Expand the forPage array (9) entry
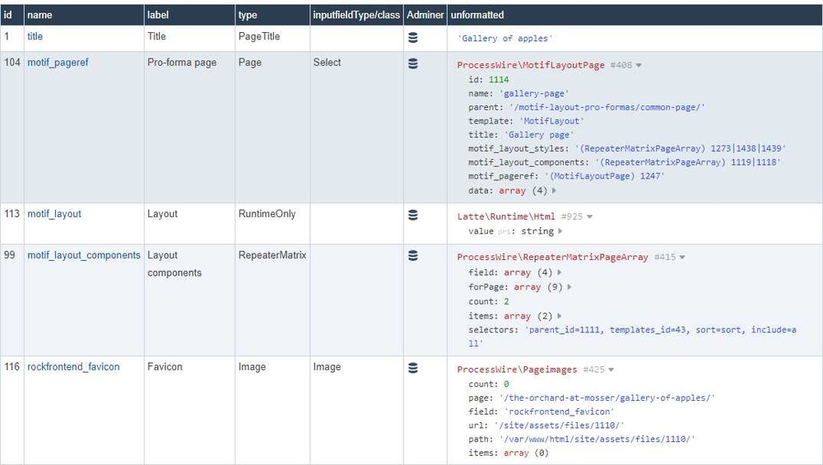This screenshot has height=465, width=823. pyautogui.click(x=570, y=287)
